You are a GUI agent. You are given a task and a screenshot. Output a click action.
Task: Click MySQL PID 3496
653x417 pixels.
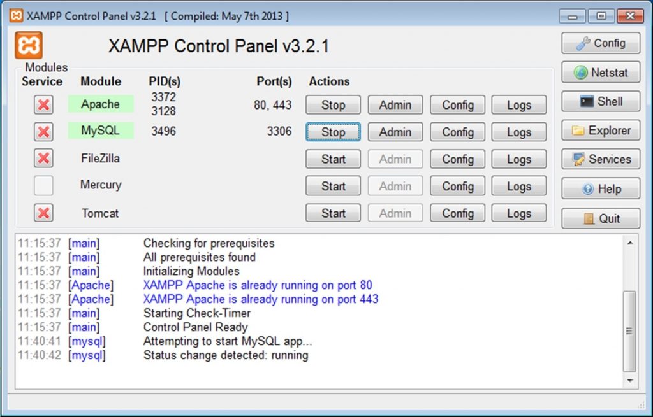pos(164,131)
